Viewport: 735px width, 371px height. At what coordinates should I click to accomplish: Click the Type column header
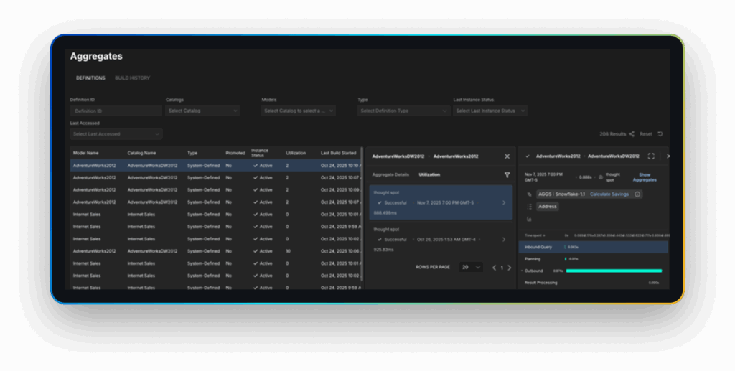pos(192,153)
